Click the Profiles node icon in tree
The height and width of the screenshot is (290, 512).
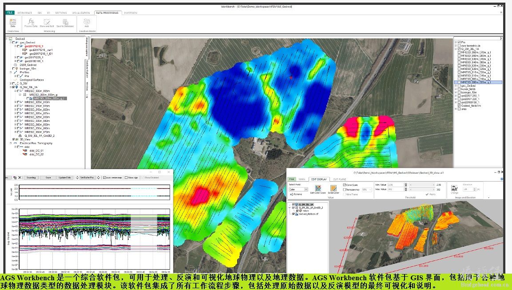click(16, 72)
